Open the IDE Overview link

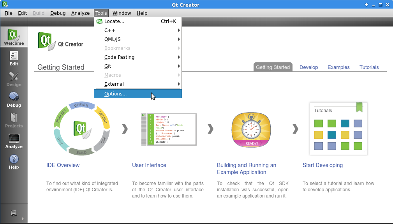pyautogui.click(x=63, y=165)
